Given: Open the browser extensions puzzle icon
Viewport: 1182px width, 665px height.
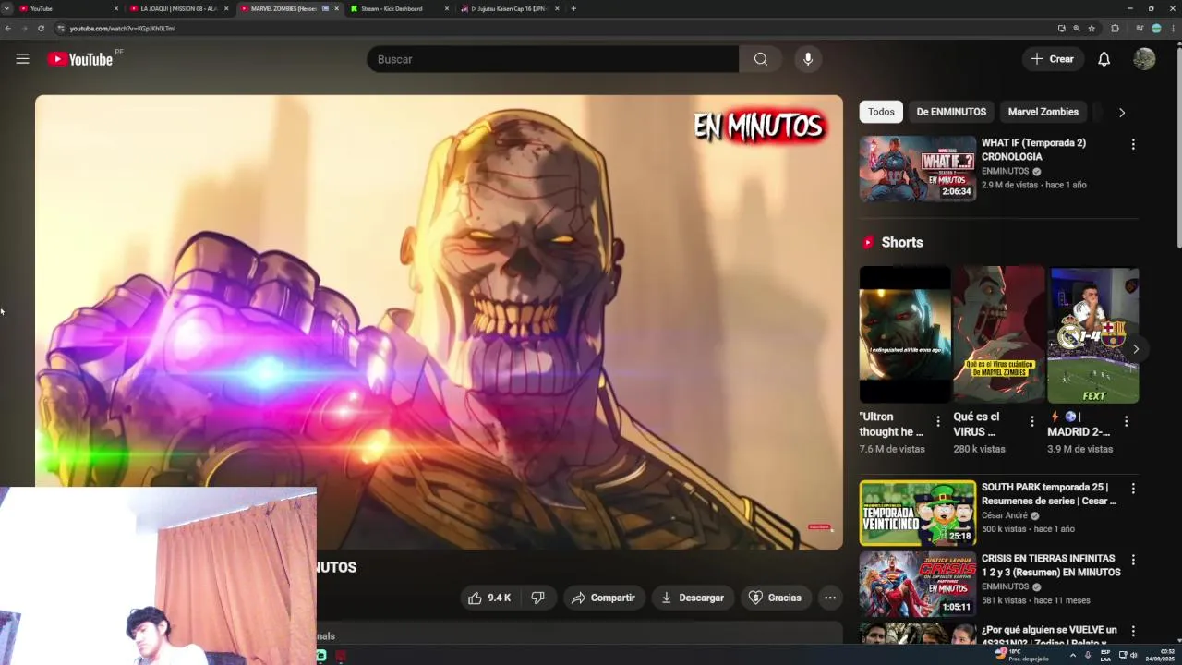Looking at the screenshot, I should [1115, 29].
